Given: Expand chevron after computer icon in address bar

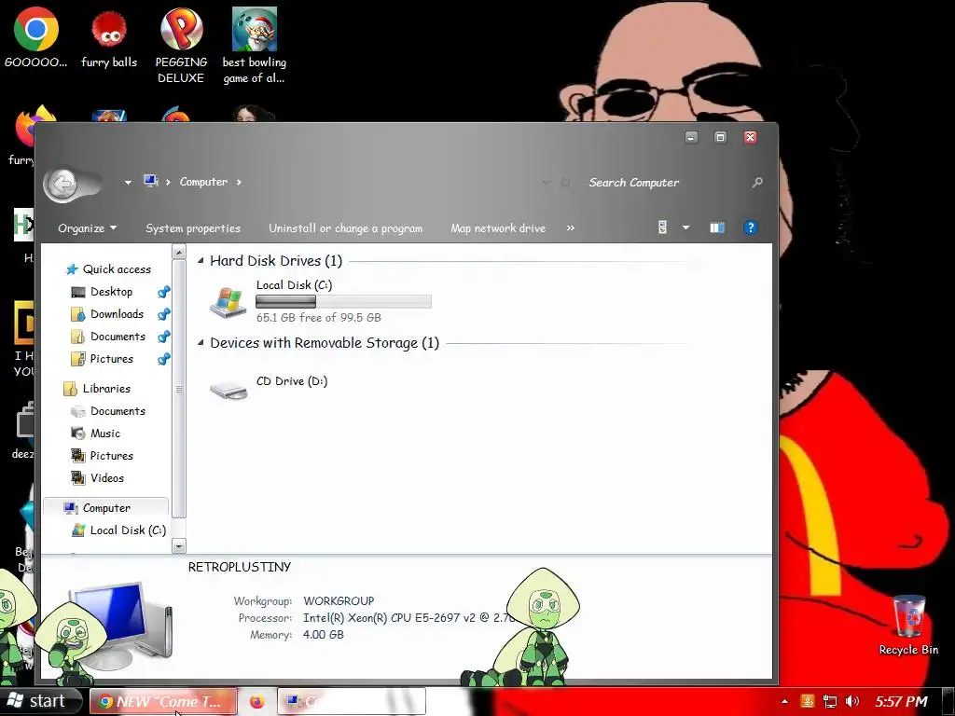Looking at the screenshot, I should click(168, 182).
